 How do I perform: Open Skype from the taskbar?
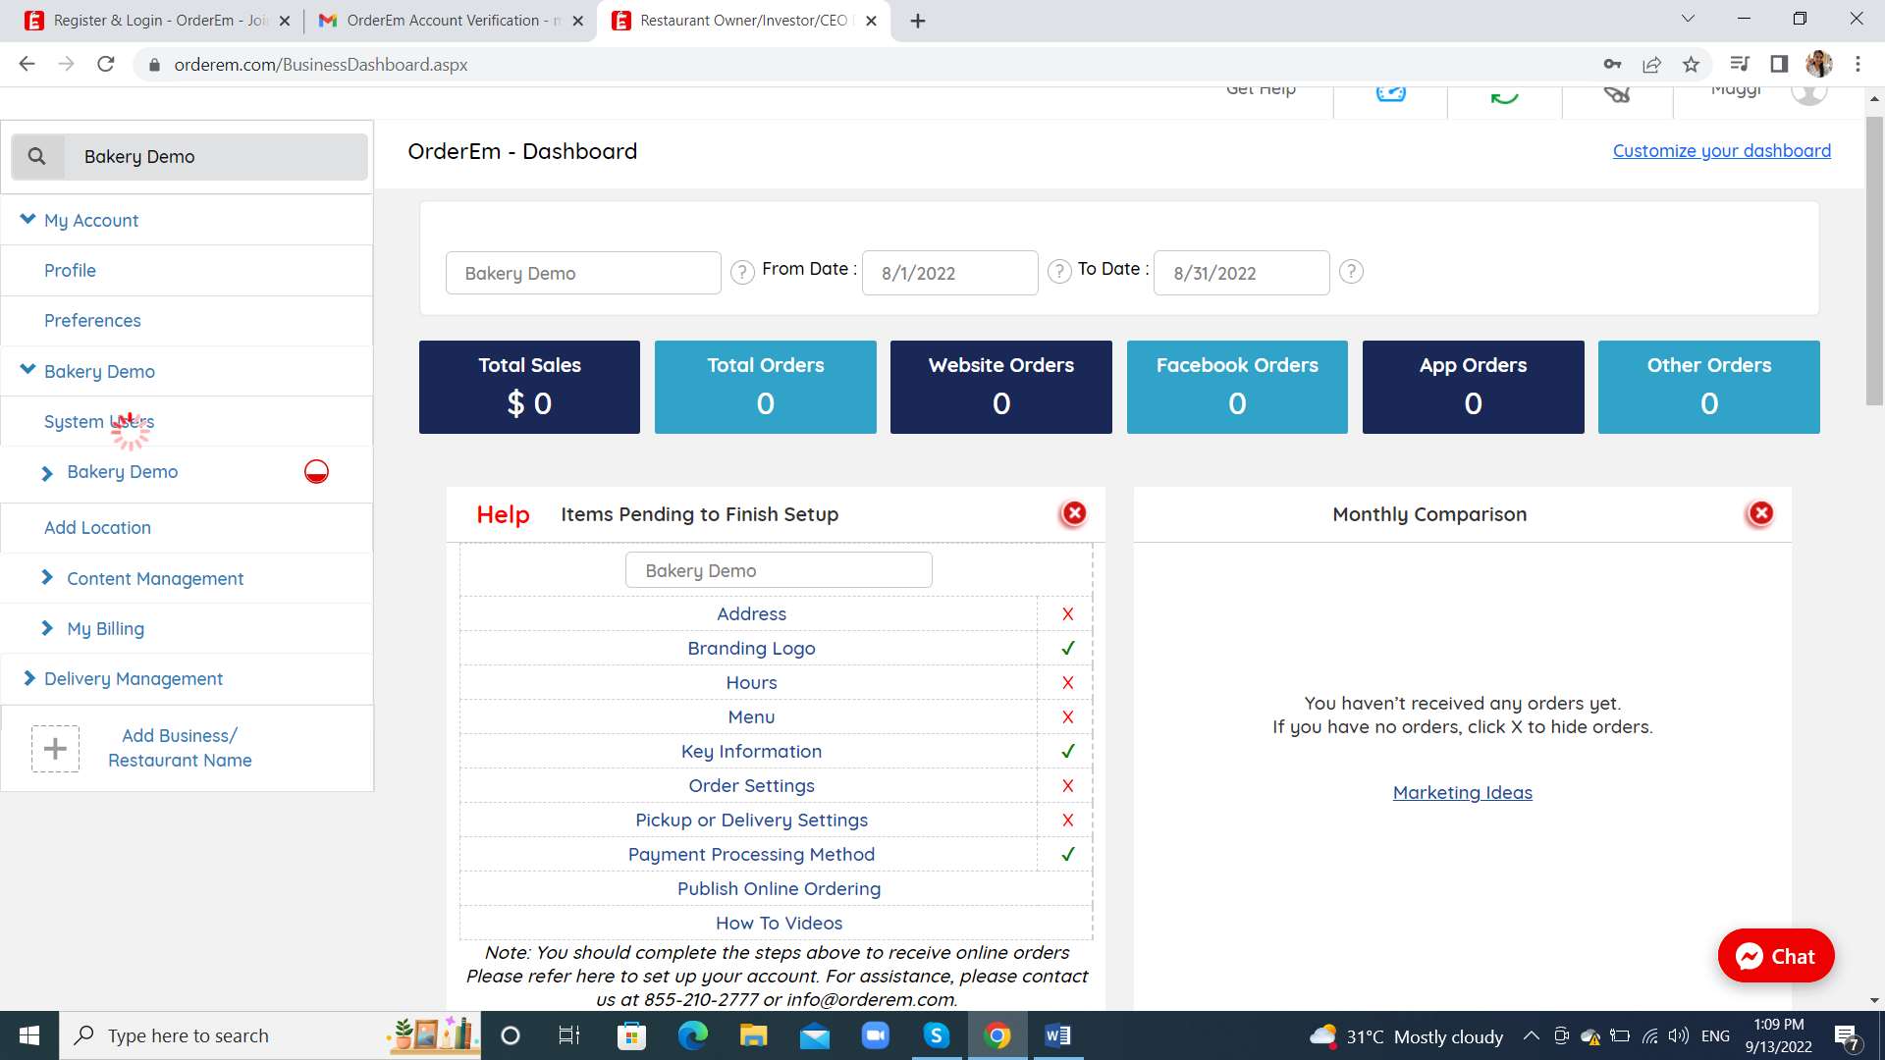coord(936,1035)
